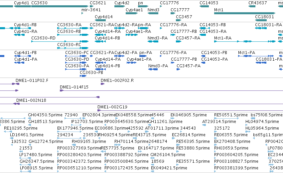Select transcript label Cyp4d14-RA
Screen dimensions: 283x173
[x=108, y=31]
